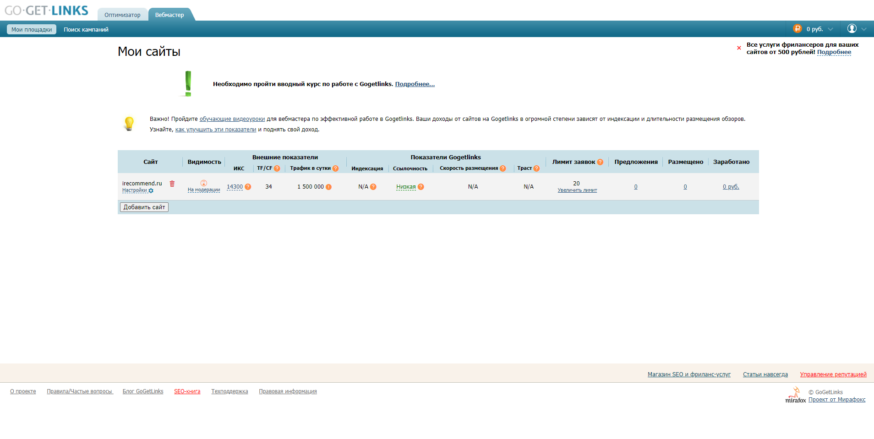The height and width of the screenshot is (439, 874).
Task: Open the Блог GoGetLinks footer link
Action: point(143,391)
